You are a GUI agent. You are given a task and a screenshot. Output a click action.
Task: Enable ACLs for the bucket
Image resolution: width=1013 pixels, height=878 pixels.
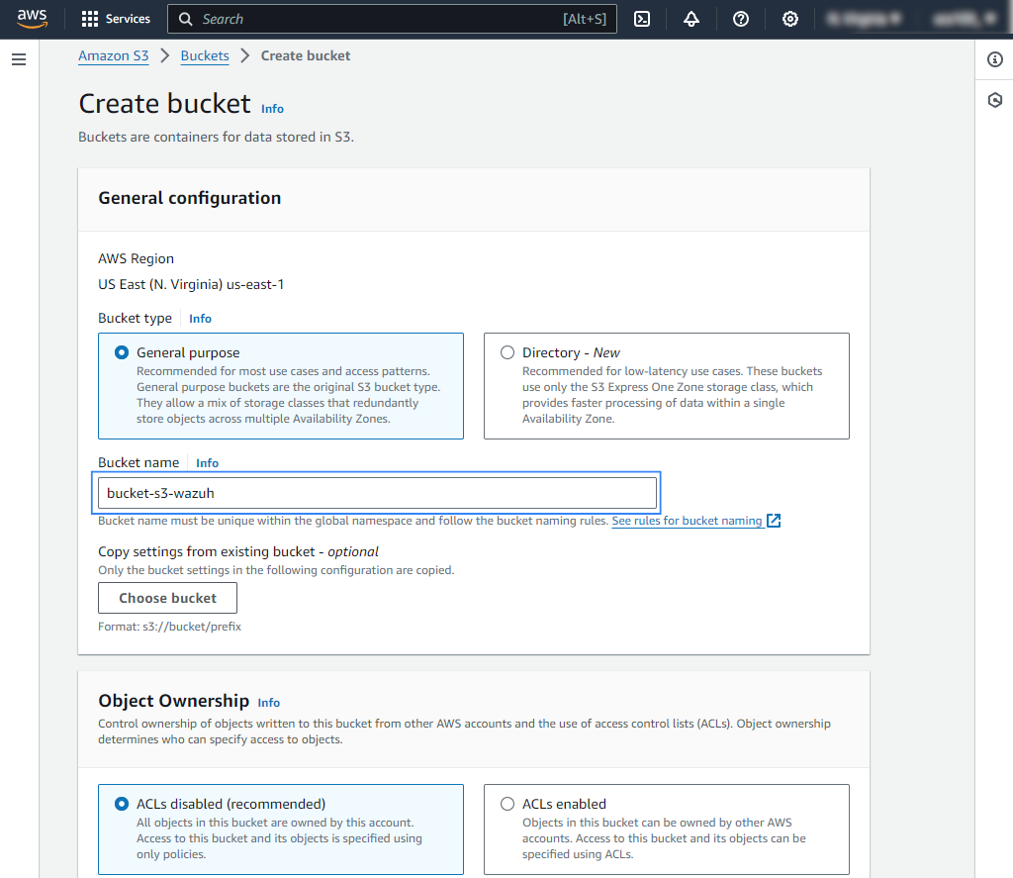pos(507,803)
